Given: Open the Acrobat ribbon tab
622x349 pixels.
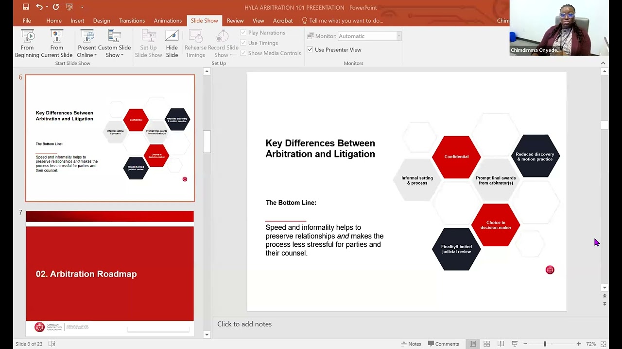Looking at the screenshot, I should (283, 20).
